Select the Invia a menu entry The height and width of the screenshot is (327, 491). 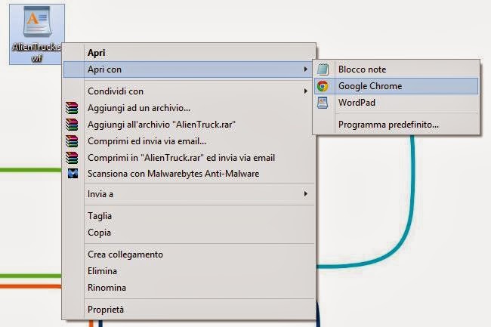tap(189, 194)
